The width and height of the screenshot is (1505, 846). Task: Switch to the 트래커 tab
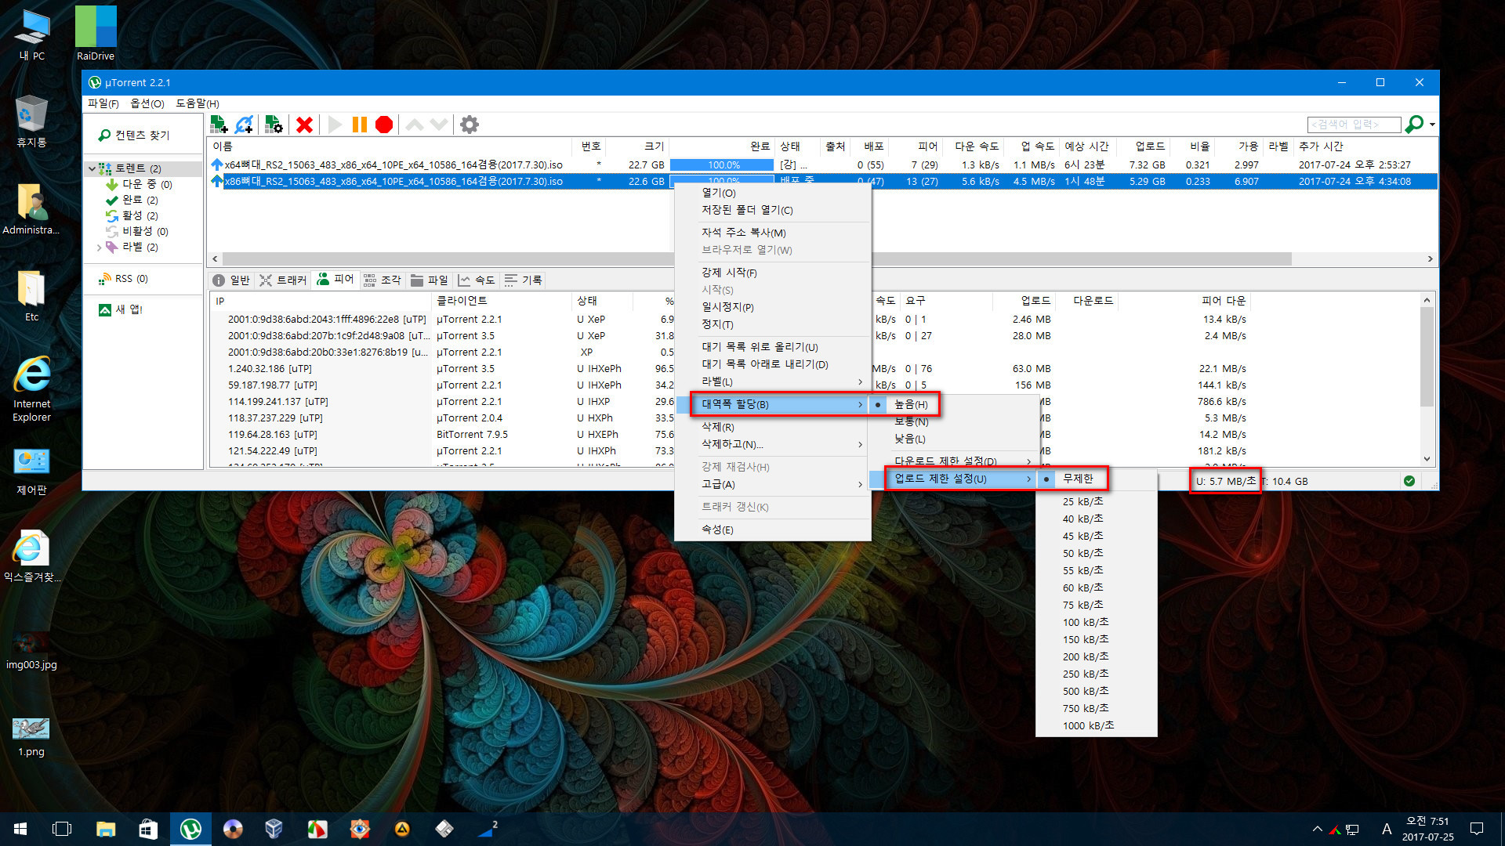pyautogui.click(x=283, y=280)
